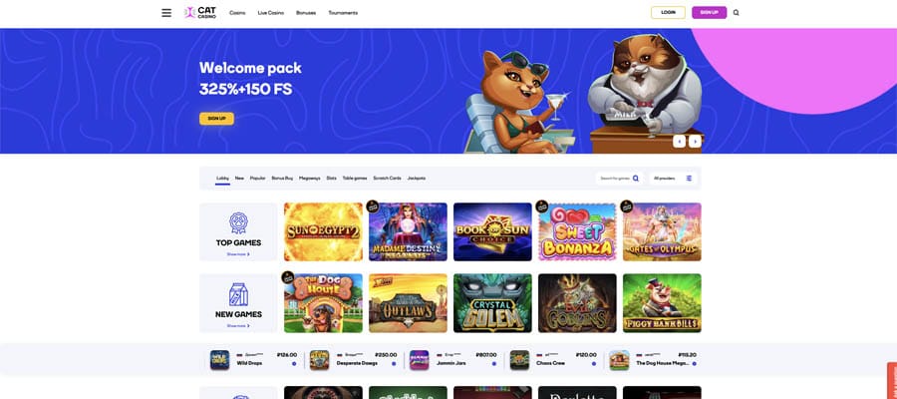
Task: Open the Sweet Bonanza game thumbnail
Action: pyautogui.click(x=577, y=231)
